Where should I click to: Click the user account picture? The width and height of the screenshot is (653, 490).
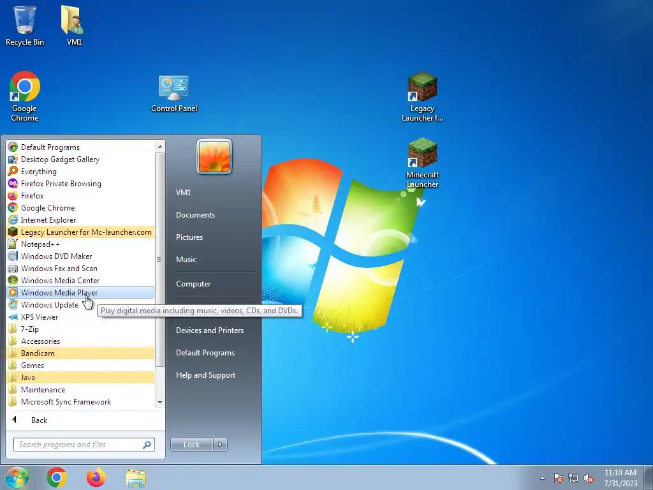(214, 156)
